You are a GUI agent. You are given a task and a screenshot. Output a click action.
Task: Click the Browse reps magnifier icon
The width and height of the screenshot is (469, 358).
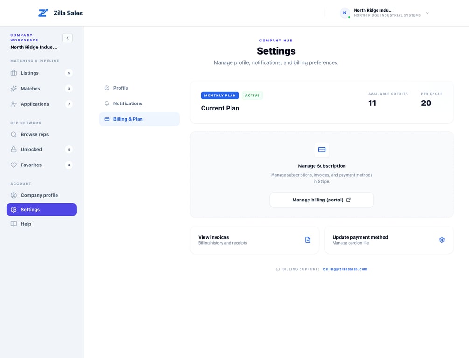(14, 134)
